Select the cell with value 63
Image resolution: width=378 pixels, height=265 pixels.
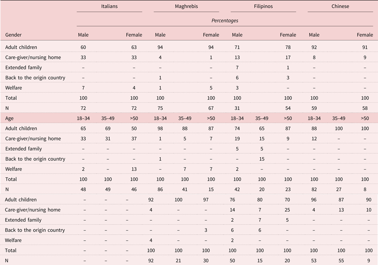[134, 47]
